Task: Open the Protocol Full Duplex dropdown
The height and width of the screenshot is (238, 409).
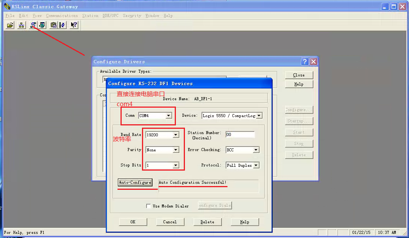Action: pyautogui.click(x=256, y=165)
